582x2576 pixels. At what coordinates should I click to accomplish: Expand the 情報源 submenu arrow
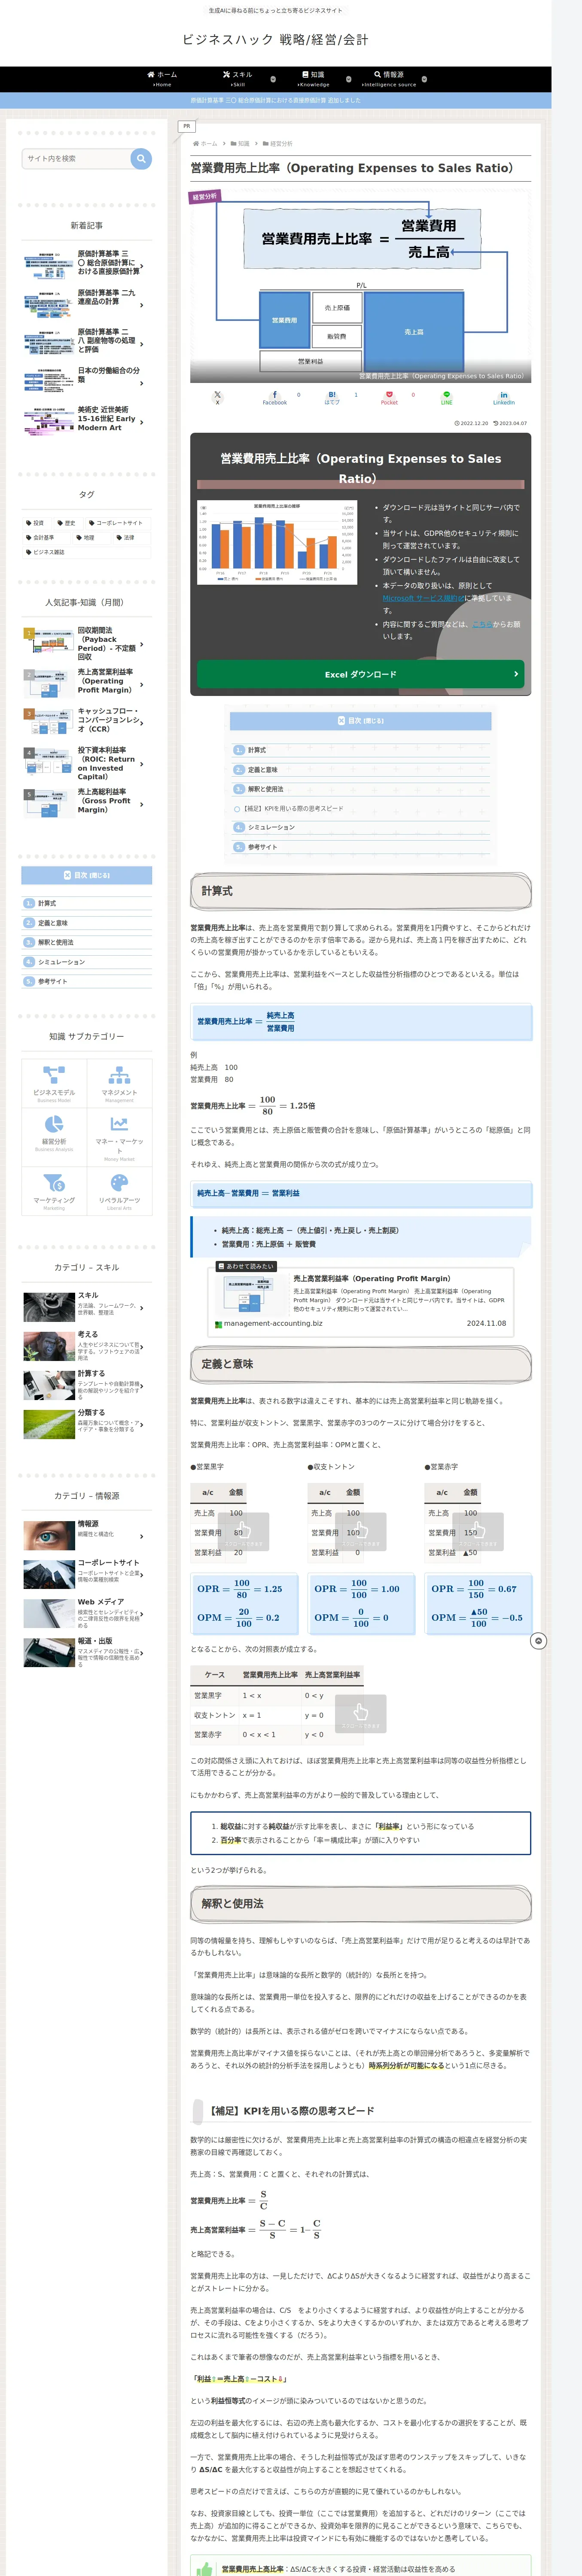(424, 79)
